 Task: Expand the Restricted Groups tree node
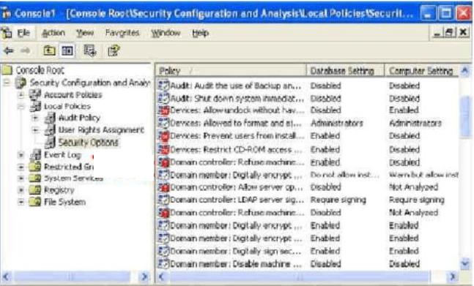tap(21, 167)
